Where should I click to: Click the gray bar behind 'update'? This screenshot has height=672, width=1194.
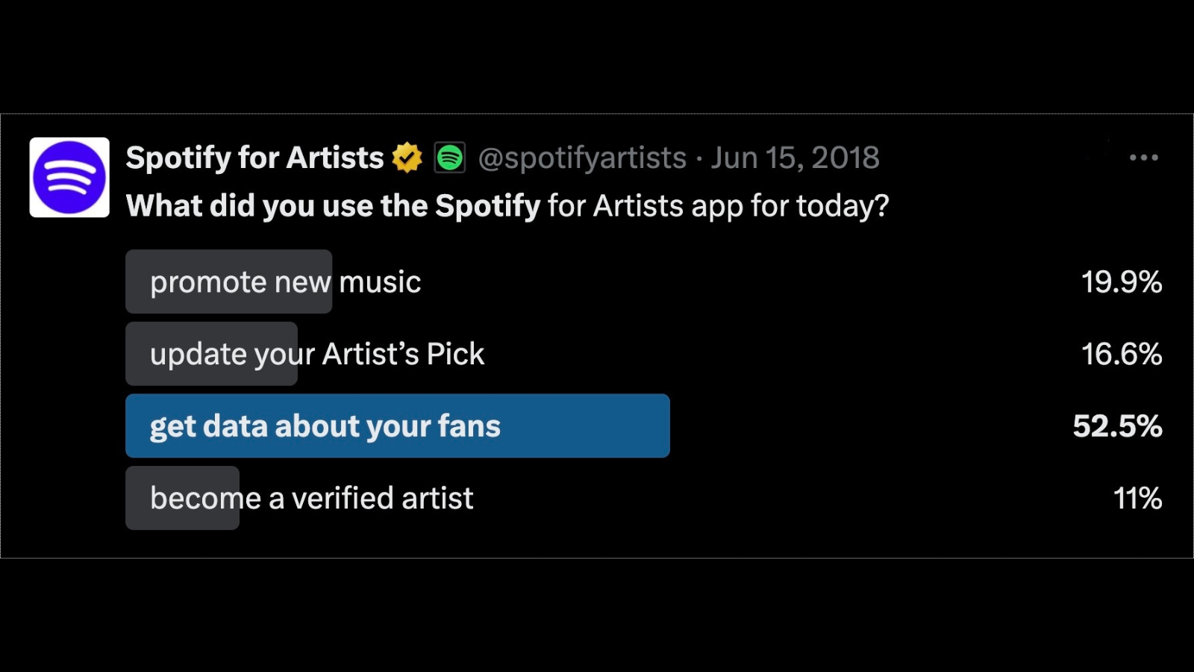(212, 354)
